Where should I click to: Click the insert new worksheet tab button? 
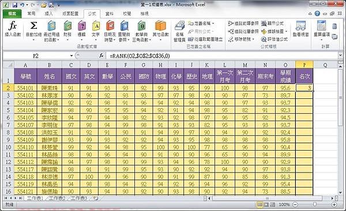coord(96,198)
